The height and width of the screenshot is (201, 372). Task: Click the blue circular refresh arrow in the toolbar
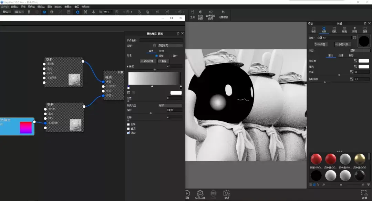point(77,12)
